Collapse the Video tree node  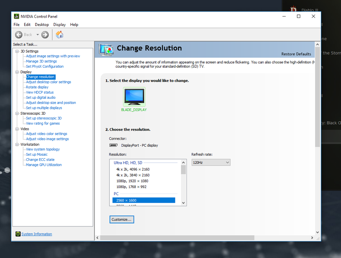[17, 129]
